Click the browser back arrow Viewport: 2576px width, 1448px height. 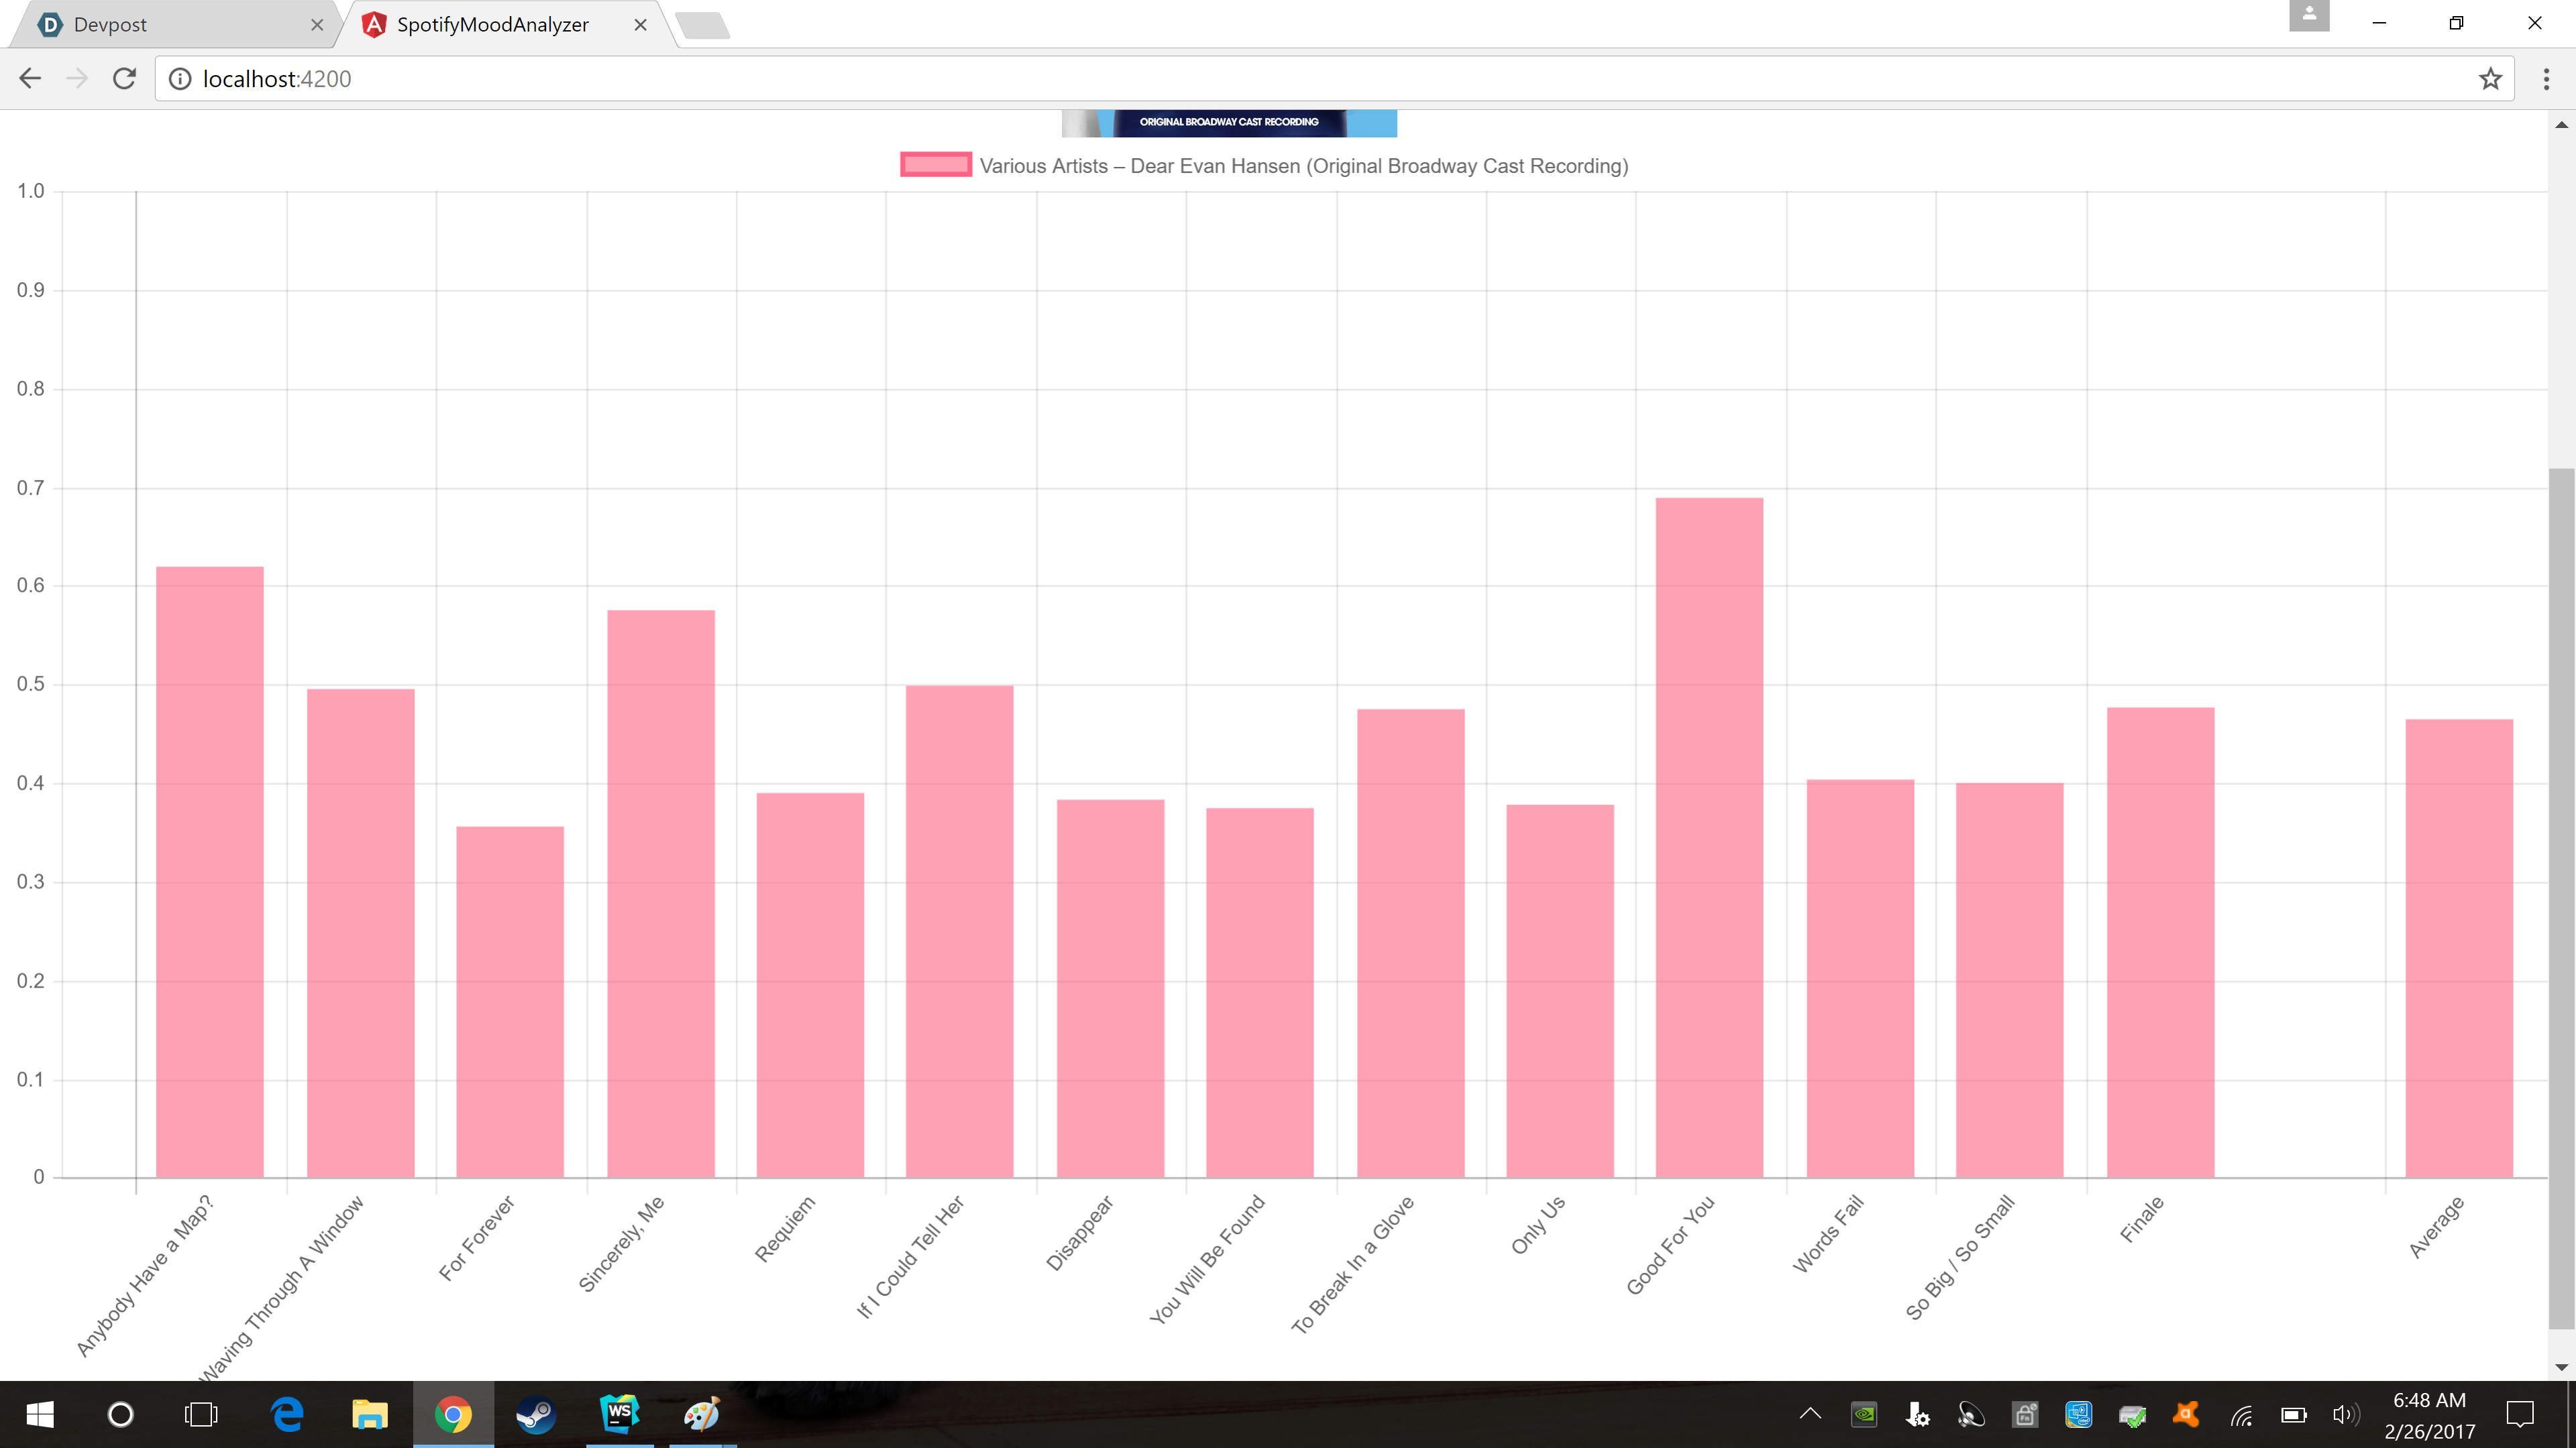pyautogui.click(x=30, y=79)
